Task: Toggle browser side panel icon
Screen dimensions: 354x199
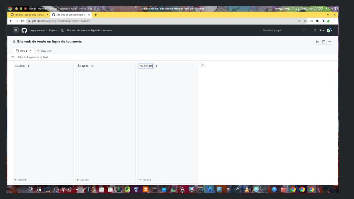Action: [x=323, y=21]
